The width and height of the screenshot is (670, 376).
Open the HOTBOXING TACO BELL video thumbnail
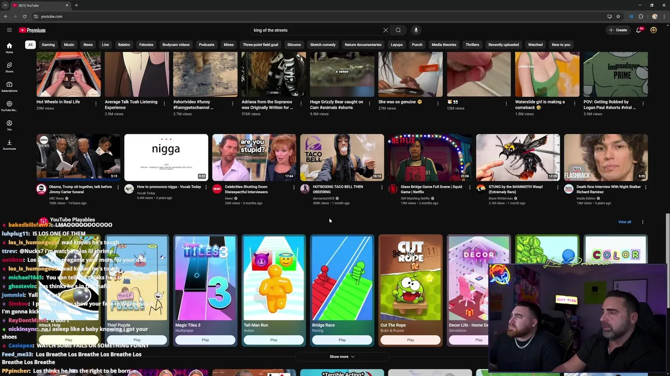(342, 157)
